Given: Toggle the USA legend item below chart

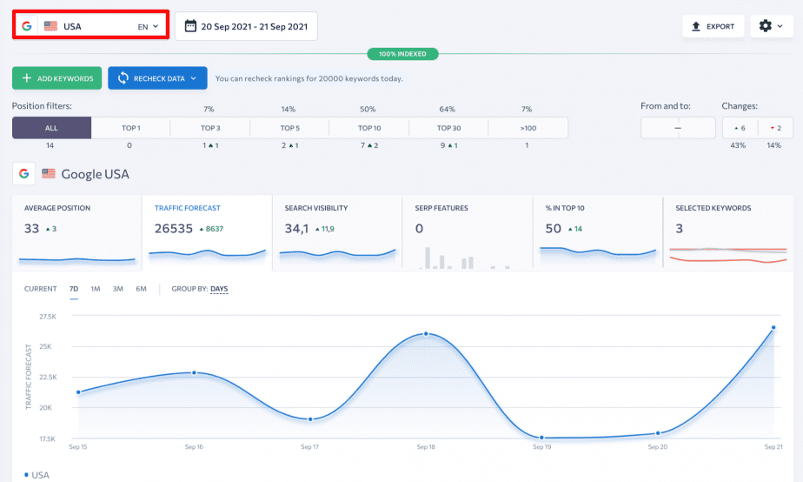Looking at the screenshot, I should [x=36, y=475].
